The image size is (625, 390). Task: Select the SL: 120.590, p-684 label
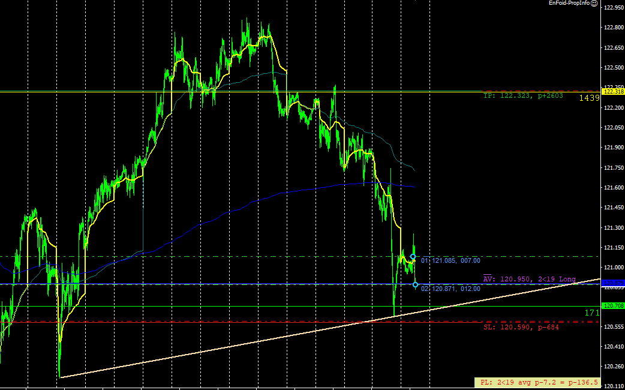point(521,328)
